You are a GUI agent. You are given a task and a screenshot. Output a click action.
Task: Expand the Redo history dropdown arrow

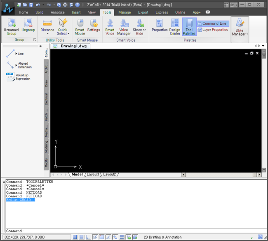click(x=54, y=5)
